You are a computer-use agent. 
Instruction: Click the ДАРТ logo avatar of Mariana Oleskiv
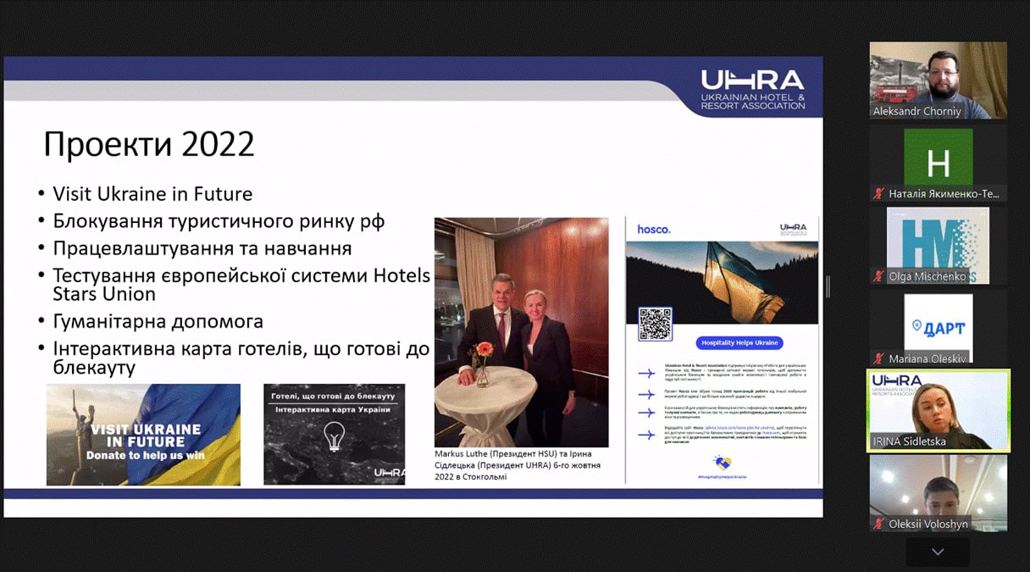(938, 326)
